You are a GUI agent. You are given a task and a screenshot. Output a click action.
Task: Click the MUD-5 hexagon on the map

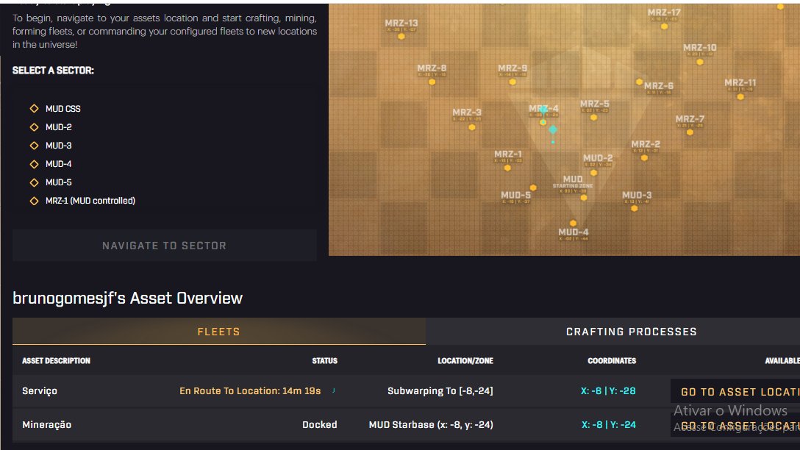532,187
